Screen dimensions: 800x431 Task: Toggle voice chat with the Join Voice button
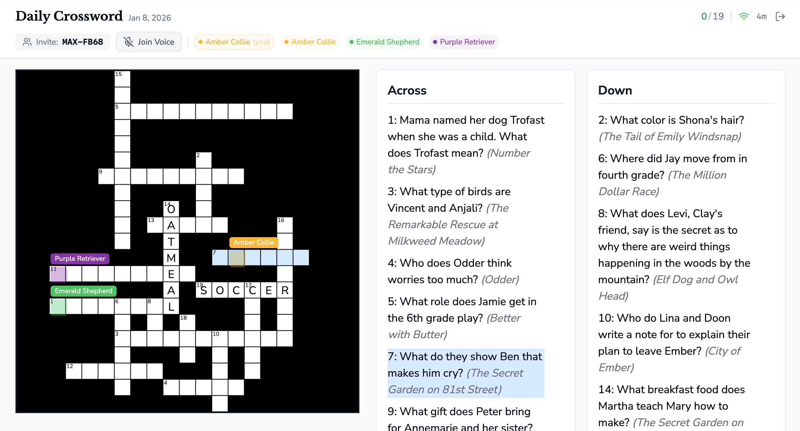coord(149,42)
